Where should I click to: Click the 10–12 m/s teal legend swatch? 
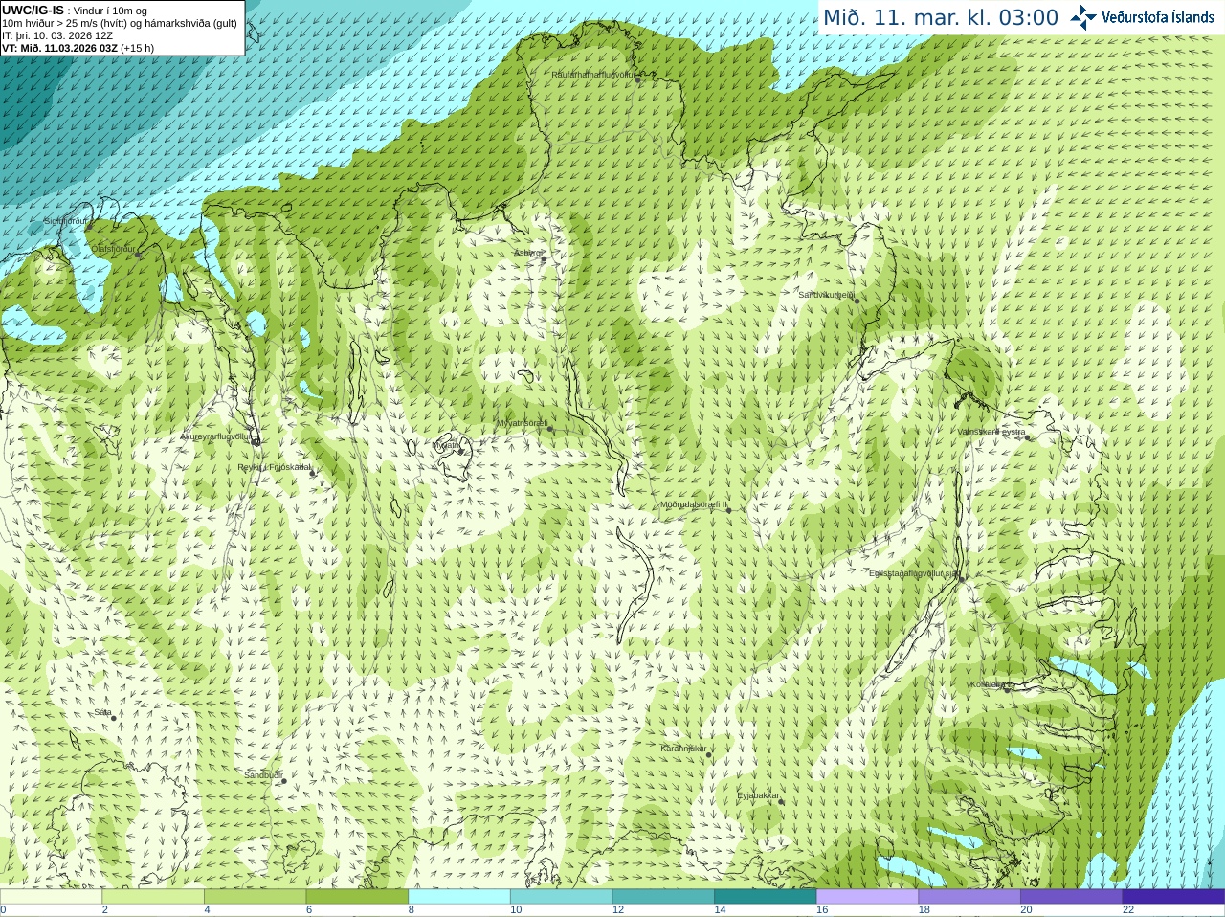click(561, 897)
